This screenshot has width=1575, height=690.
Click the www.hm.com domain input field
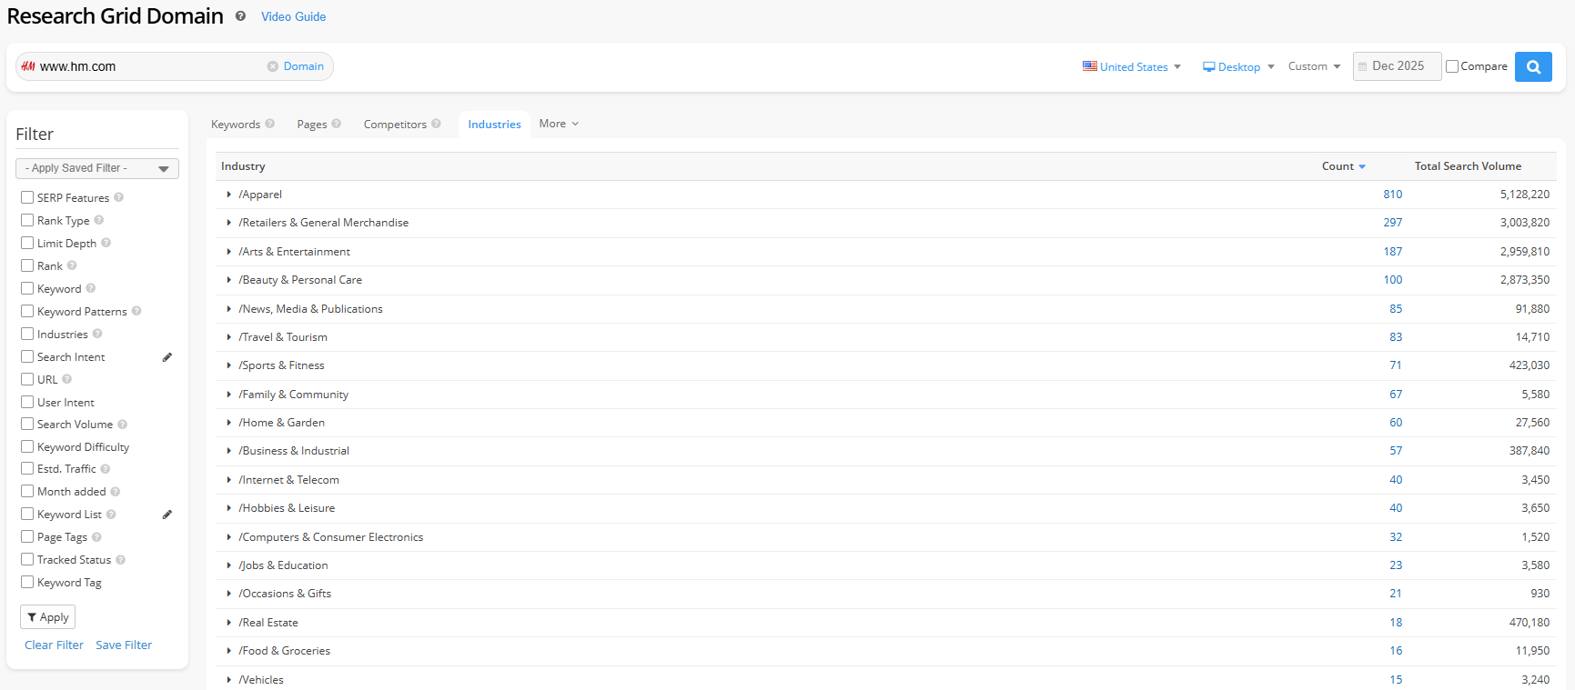coord(146,66)
